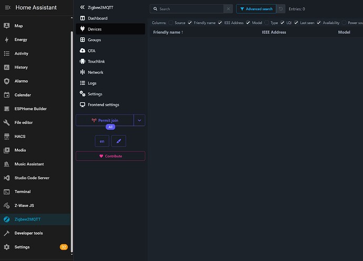Open the Studio Code Server icon
363x261 pixels.
coord(7,178)
